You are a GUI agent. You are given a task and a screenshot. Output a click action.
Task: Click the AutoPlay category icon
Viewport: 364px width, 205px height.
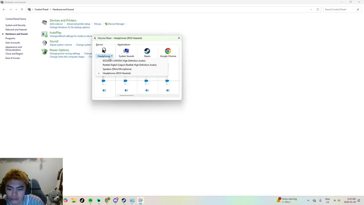tap(44, 34)
